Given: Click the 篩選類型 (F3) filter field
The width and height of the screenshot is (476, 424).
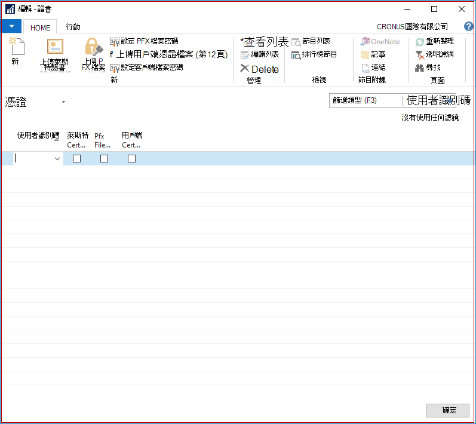Looking at the screenshot, I should click(x=366, y=100).
